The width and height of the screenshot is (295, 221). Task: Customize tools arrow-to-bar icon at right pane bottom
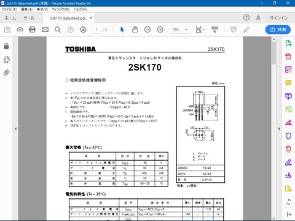(x=289, y=214)
